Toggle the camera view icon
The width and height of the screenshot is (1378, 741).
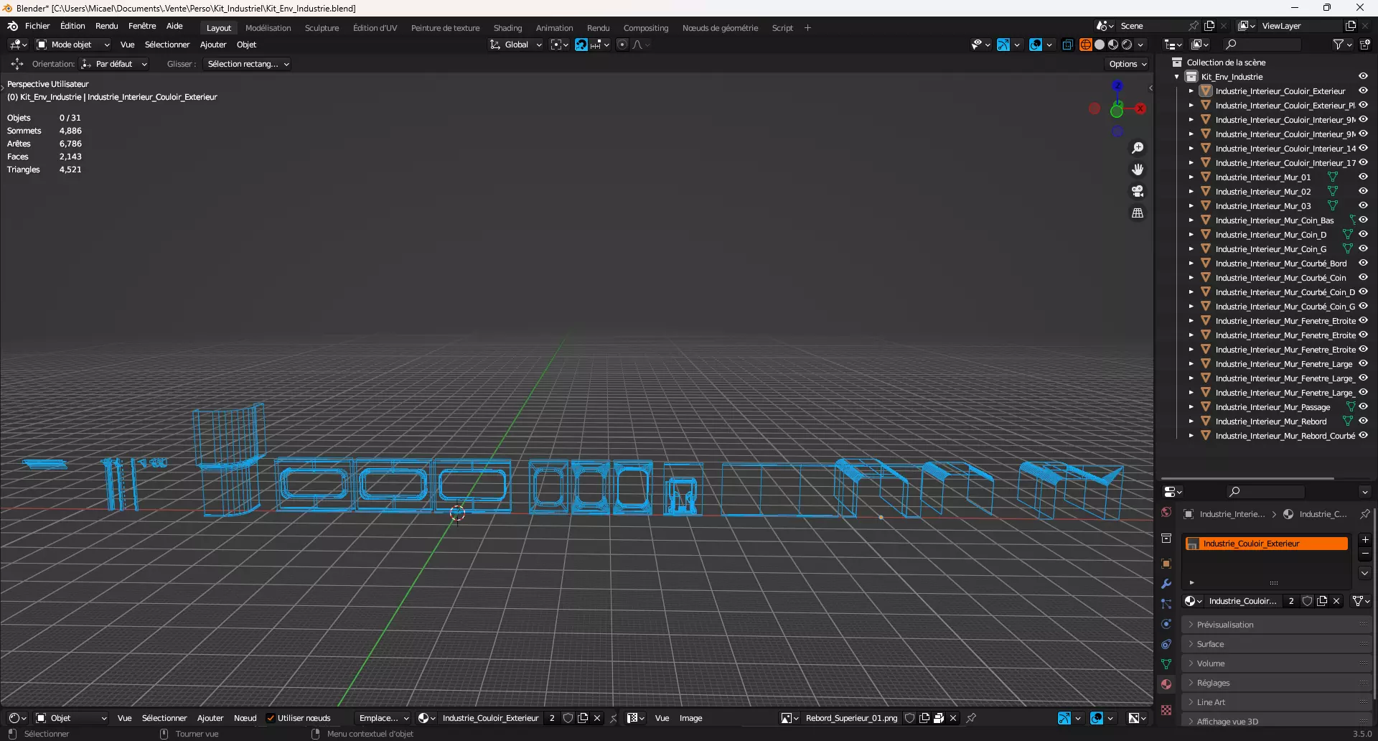pyautogui.click(x=1138, y=191)
